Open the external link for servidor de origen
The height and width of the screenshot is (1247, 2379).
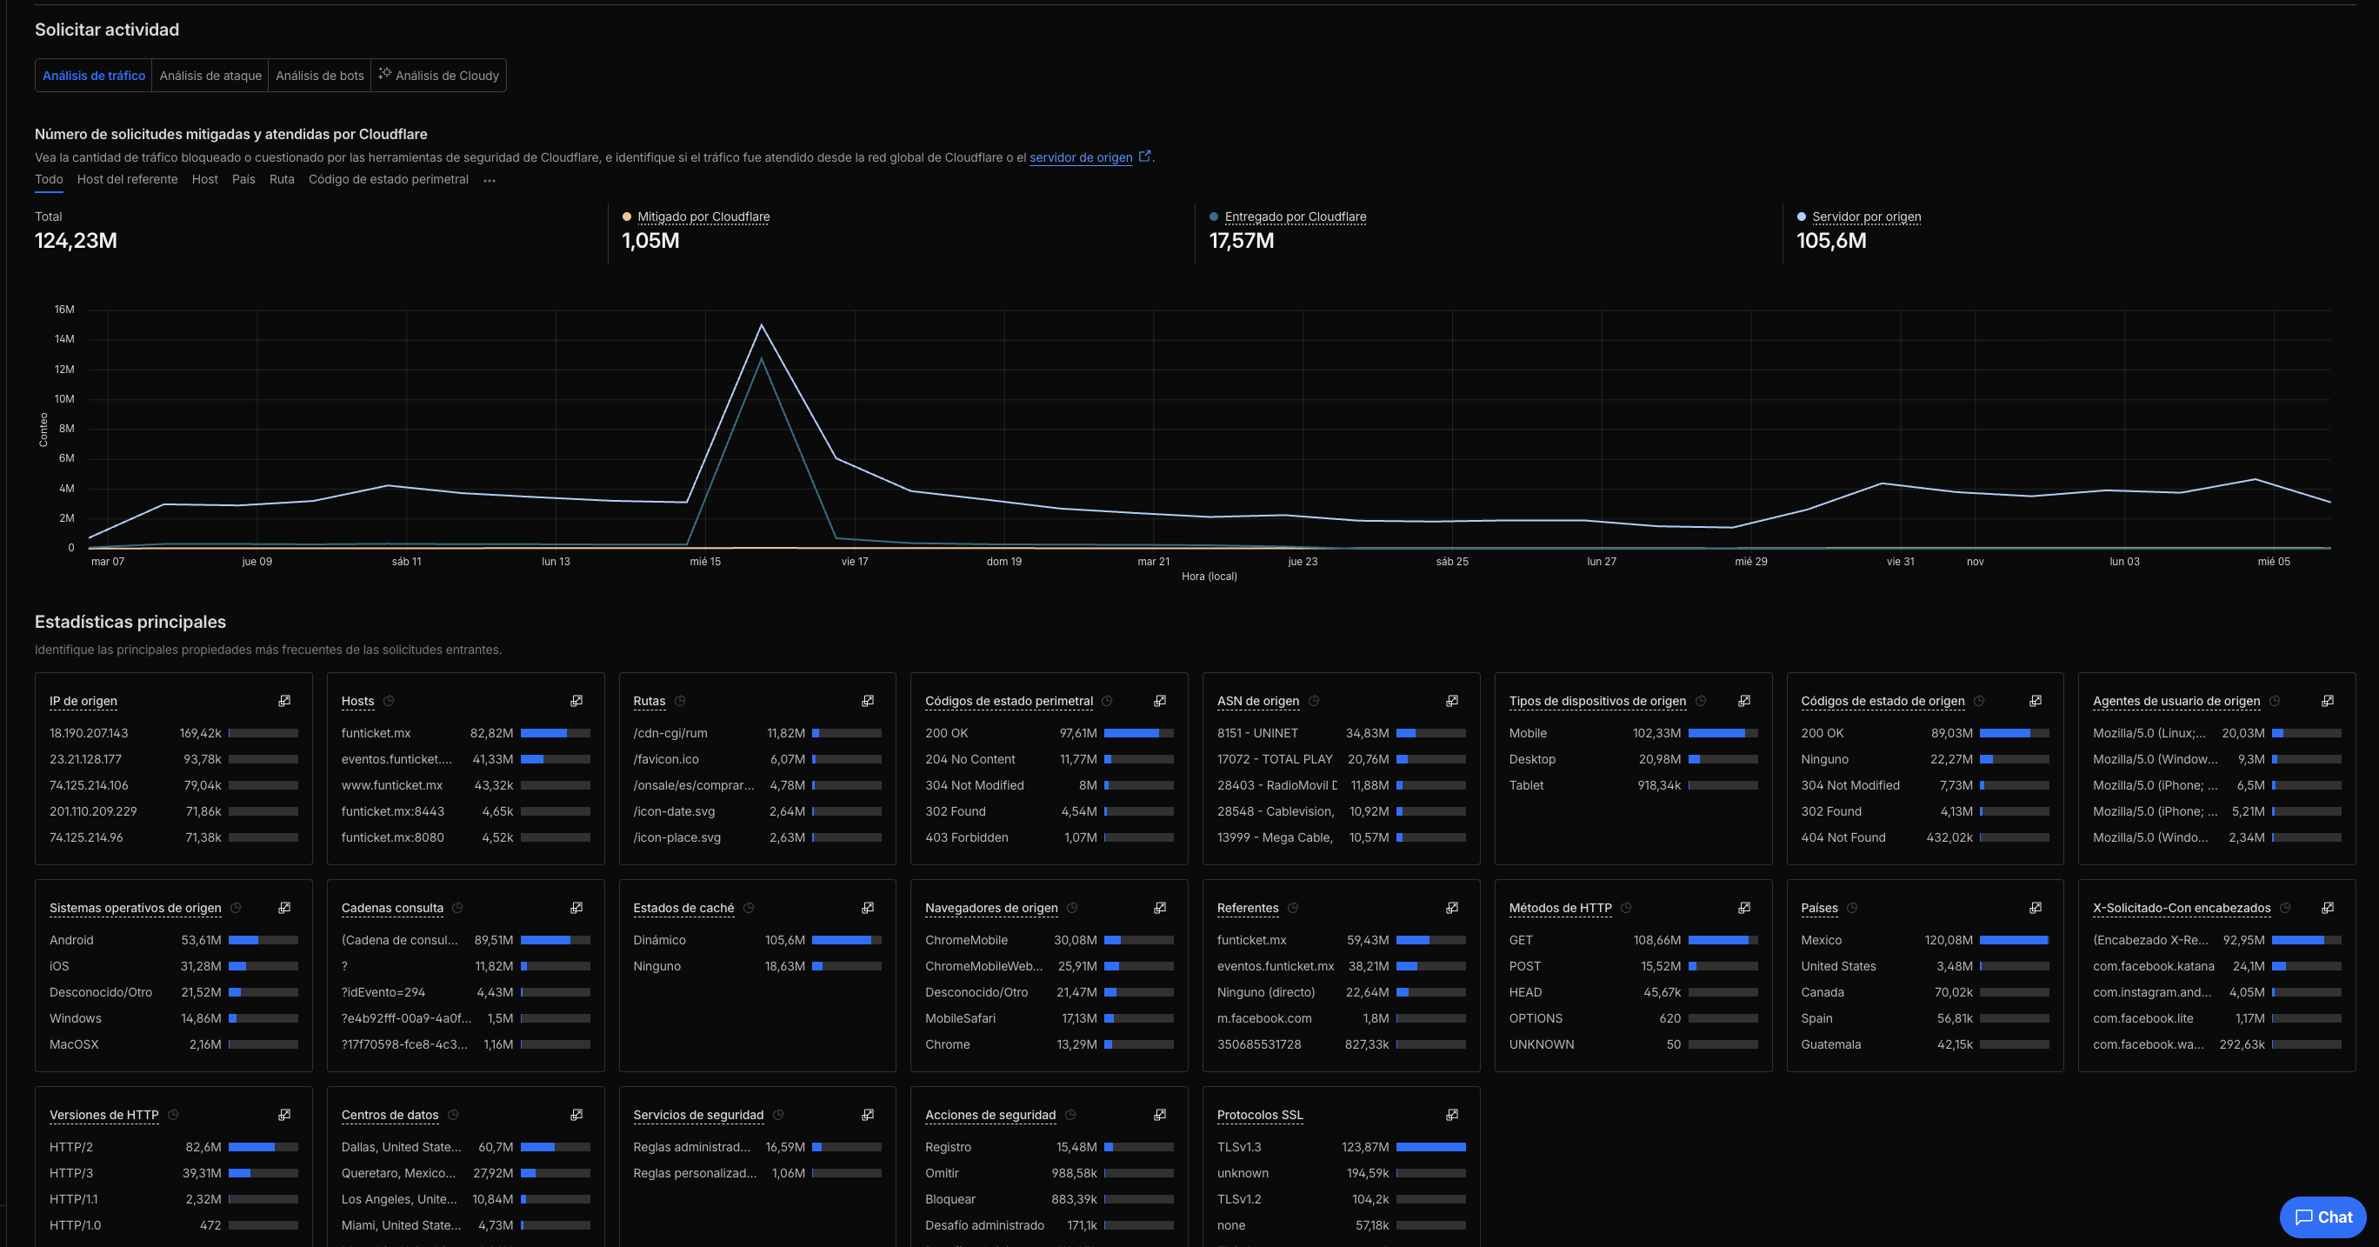(1145, 157)
